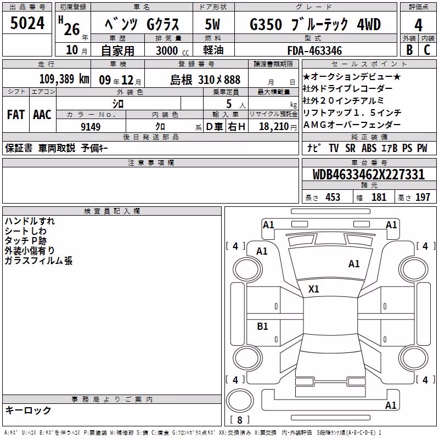Click the height value 197
The height and width of the screenshot is (439, 439).
pos(423,197)
